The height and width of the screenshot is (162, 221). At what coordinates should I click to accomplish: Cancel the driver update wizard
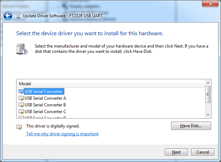203,152
